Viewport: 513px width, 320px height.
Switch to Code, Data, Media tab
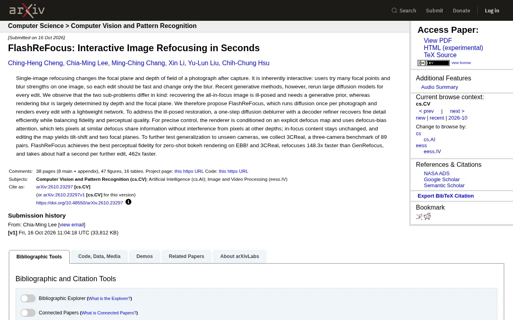(x=99, y=256)
